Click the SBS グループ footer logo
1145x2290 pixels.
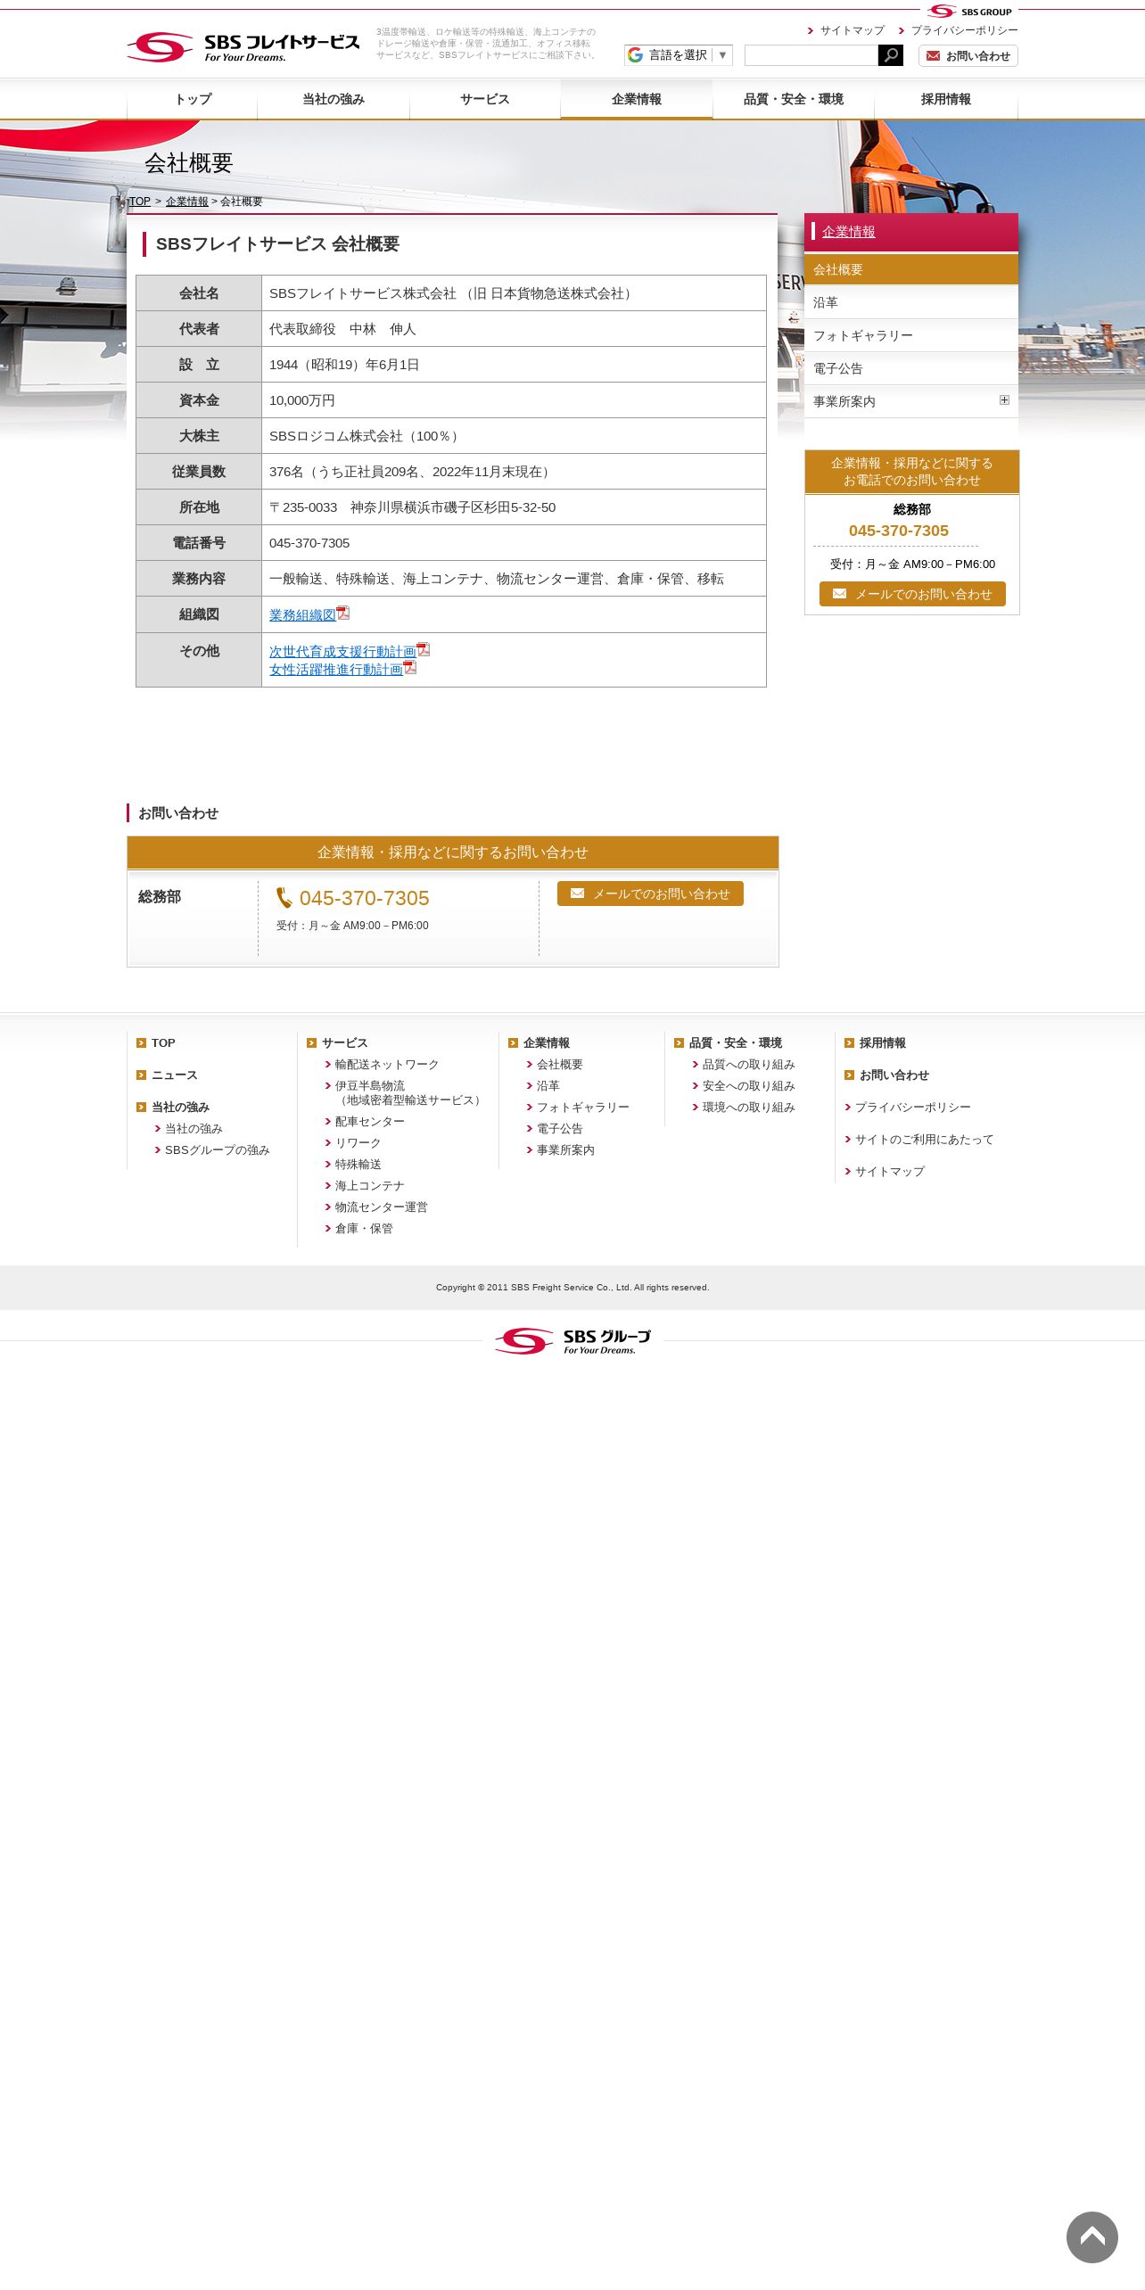(x=572, y=1340)
